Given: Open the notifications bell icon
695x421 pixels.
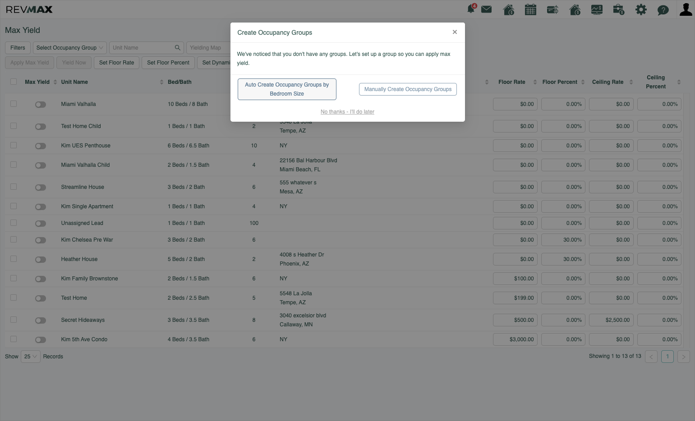Looking at the screenshot, I should 471,9.
